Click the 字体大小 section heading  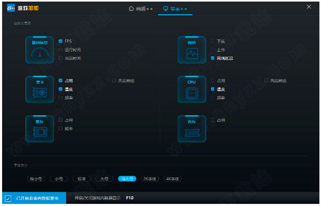coord(21,165)
